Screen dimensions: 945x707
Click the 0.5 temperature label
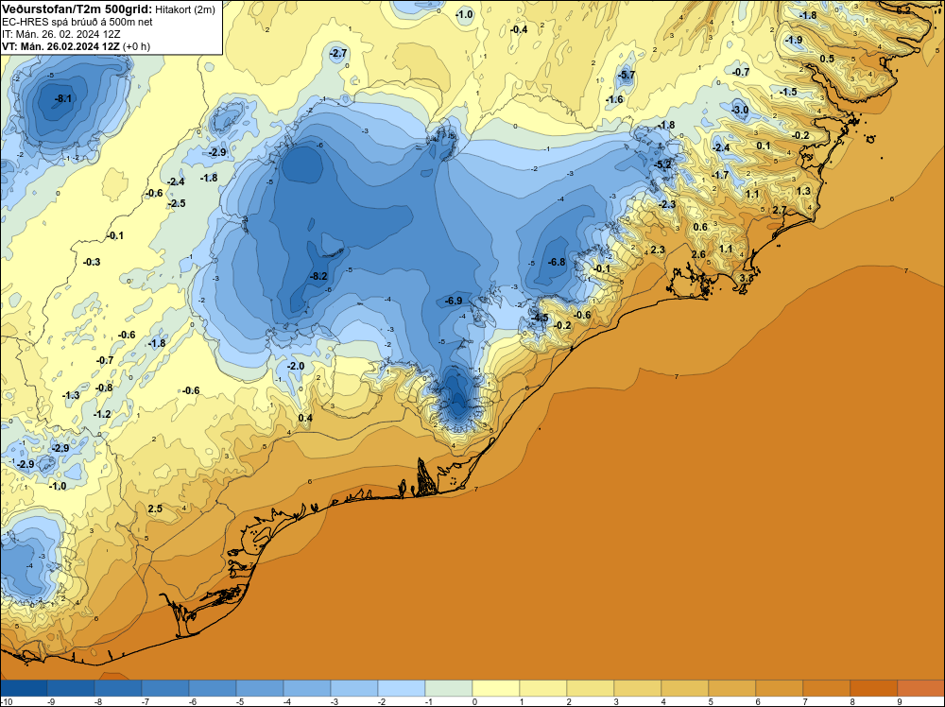point(828,59)
